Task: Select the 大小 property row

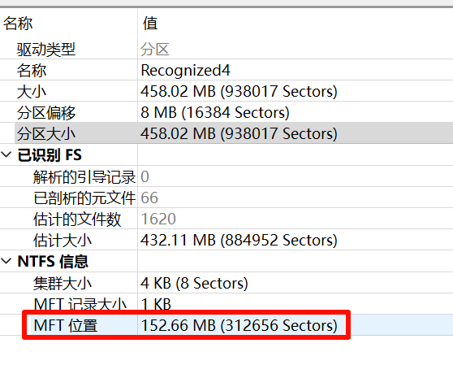Action: tap(226, 91)
